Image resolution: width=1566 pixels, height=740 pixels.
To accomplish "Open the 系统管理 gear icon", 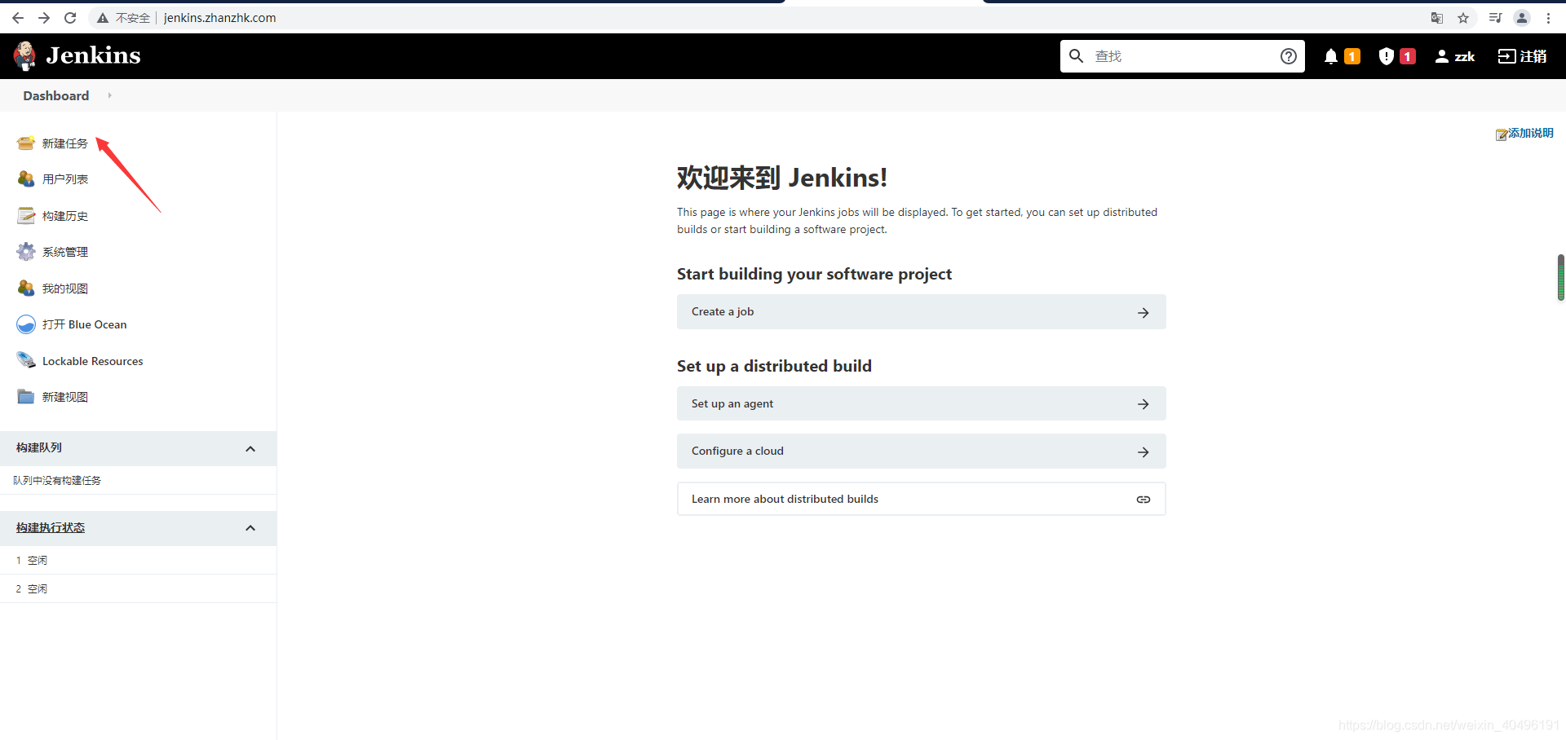I will tap(26, 252).
